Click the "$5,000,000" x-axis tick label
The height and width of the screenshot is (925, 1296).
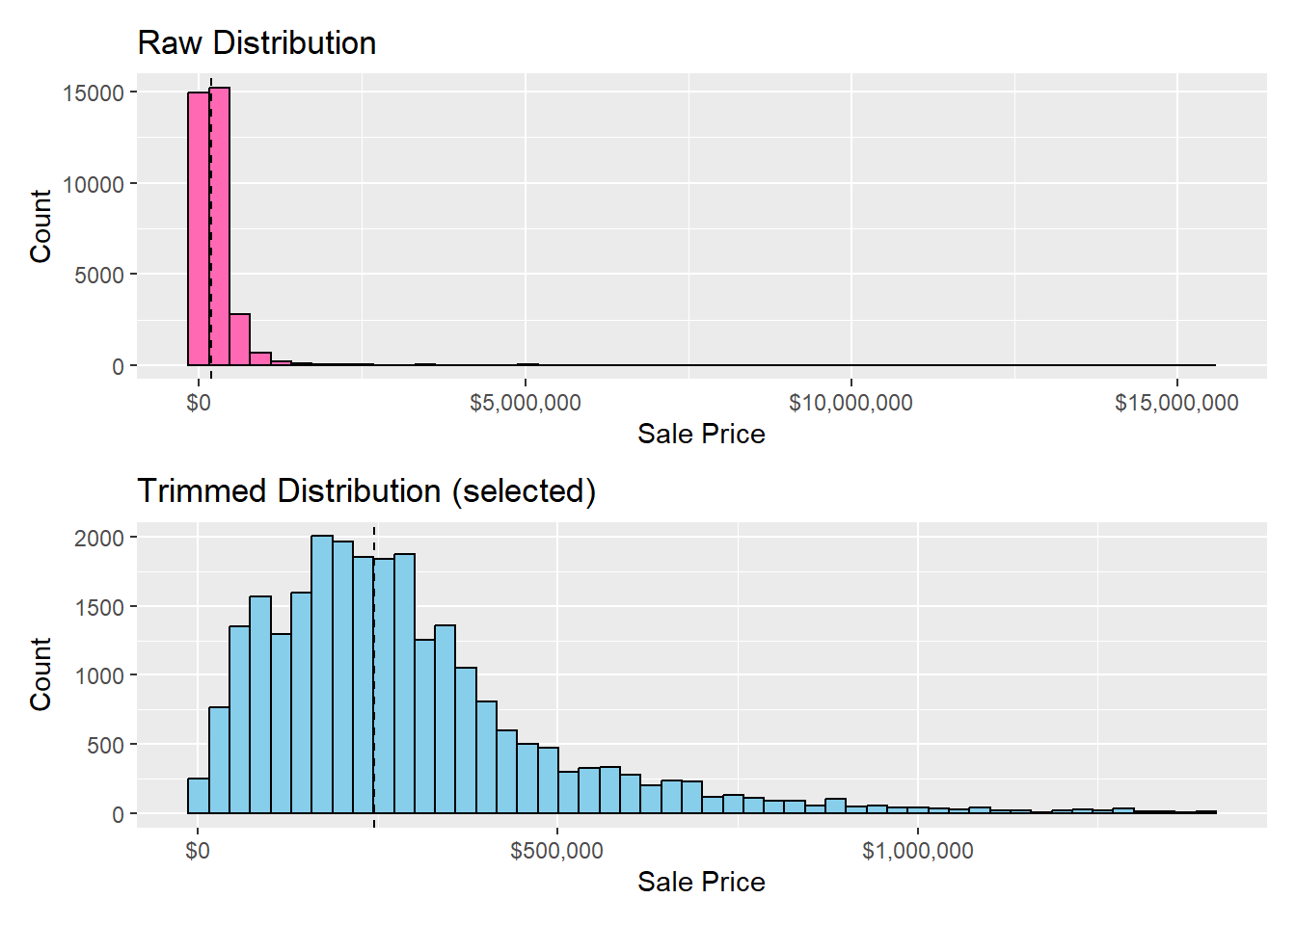(x=526, y=403)
